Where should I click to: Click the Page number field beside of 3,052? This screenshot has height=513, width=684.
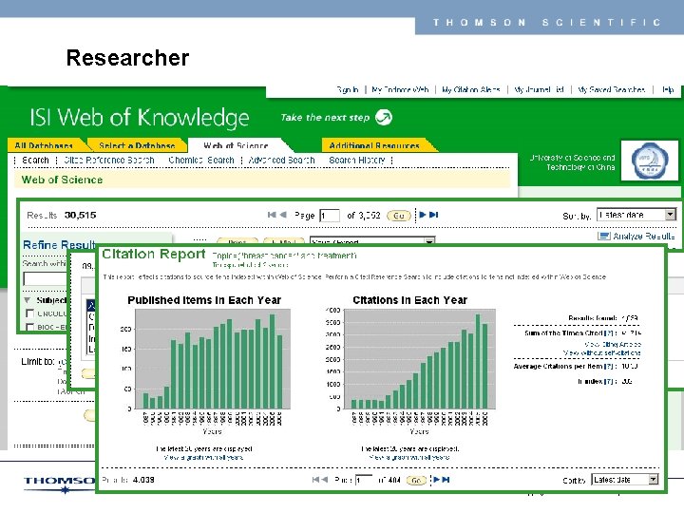click(x=330, y=216)
